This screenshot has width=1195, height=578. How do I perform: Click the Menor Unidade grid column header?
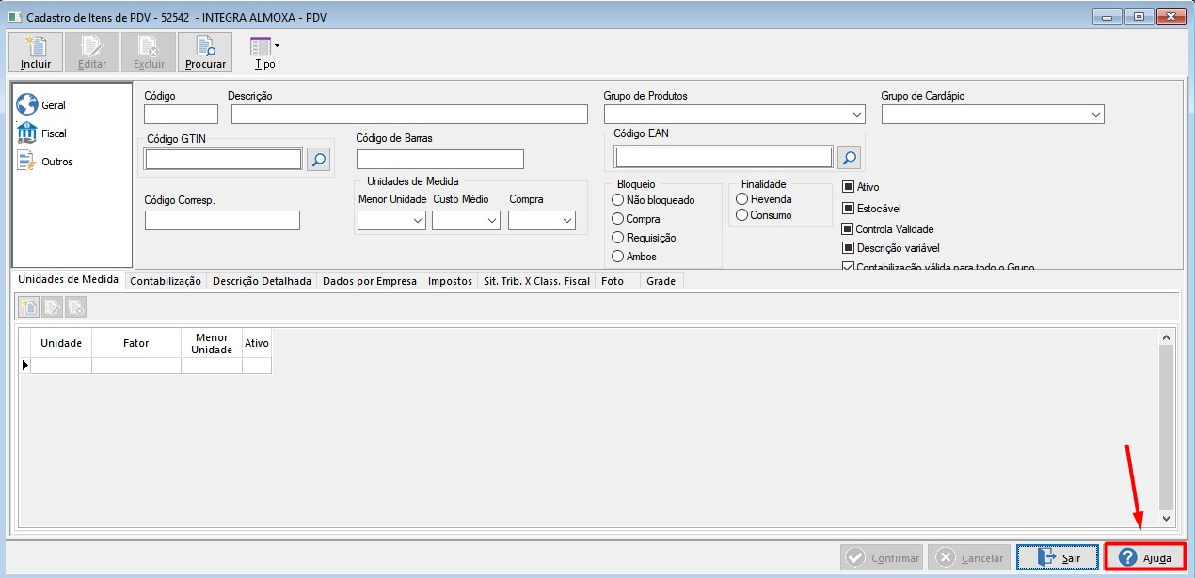(x=212, y=343)
